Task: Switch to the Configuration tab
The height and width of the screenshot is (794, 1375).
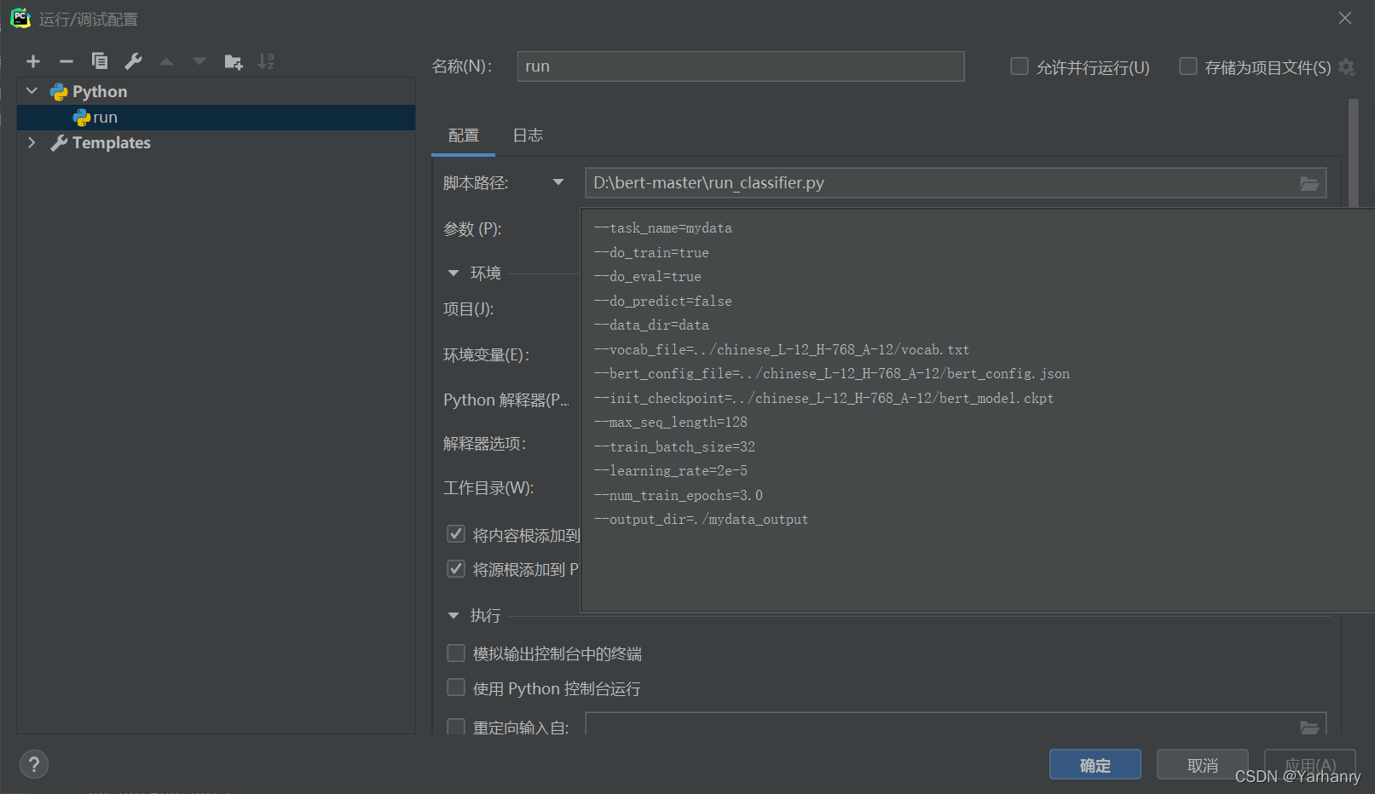Action: pyautogui.click(x=463, y=135)
